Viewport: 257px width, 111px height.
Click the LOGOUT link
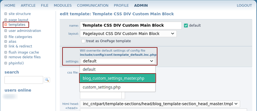[x=244, y=5]
